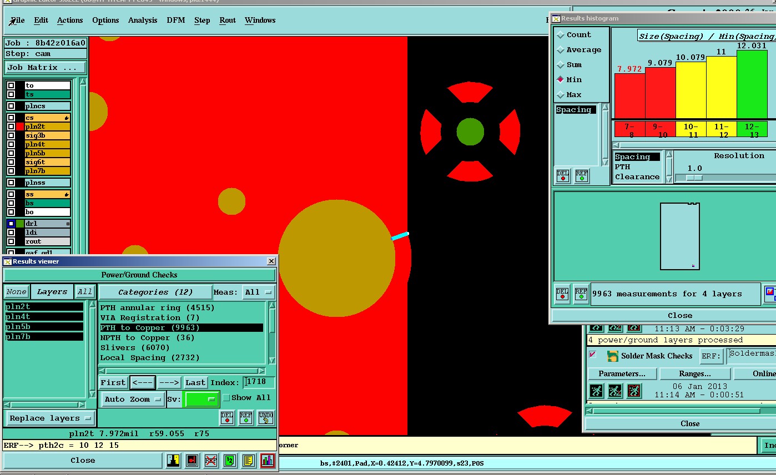The height and width of the screenshot is (475, 776).
Task: Open the Meas: All dropdown
Action: 259,292
